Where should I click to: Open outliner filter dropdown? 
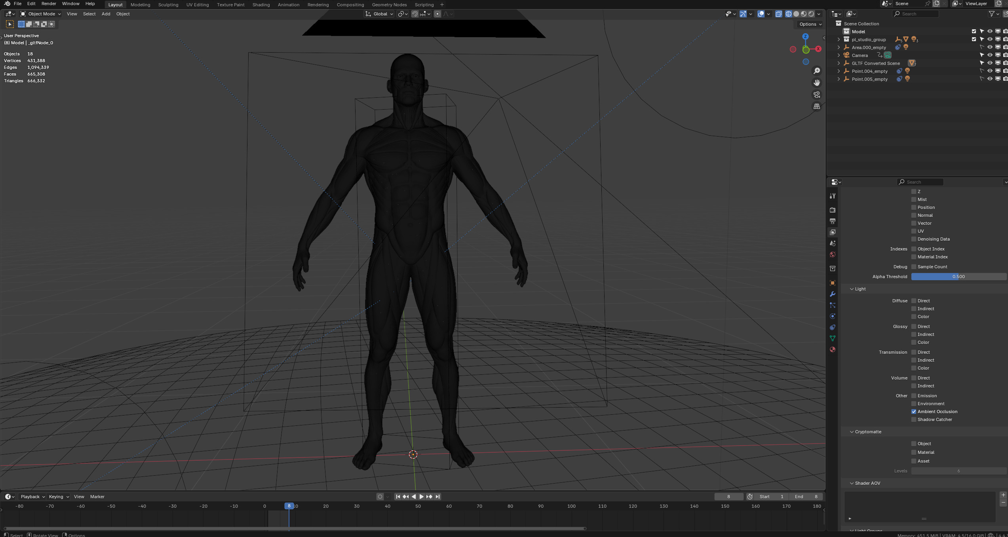coord(994,14)
